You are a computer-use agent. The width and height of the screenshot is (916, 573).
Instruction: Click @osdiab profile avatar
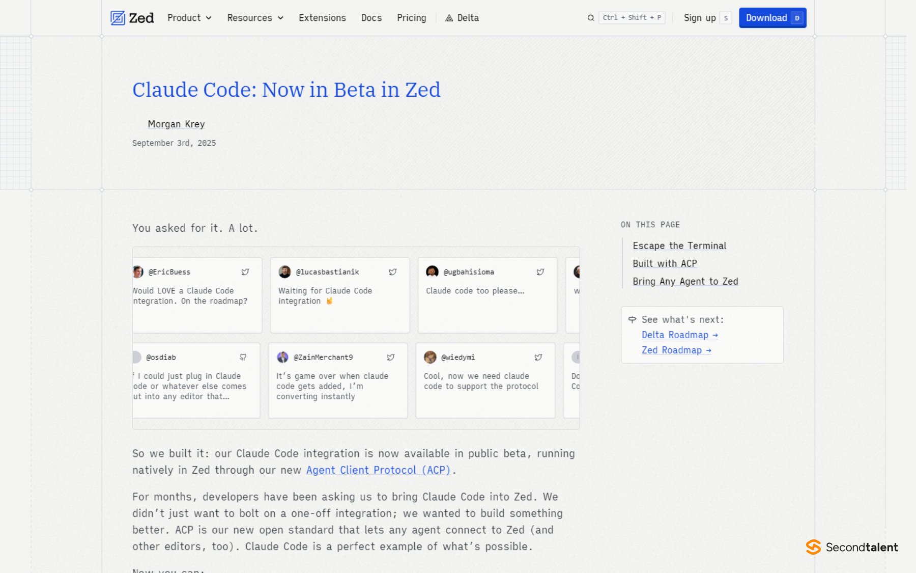[x=137, y=358]
